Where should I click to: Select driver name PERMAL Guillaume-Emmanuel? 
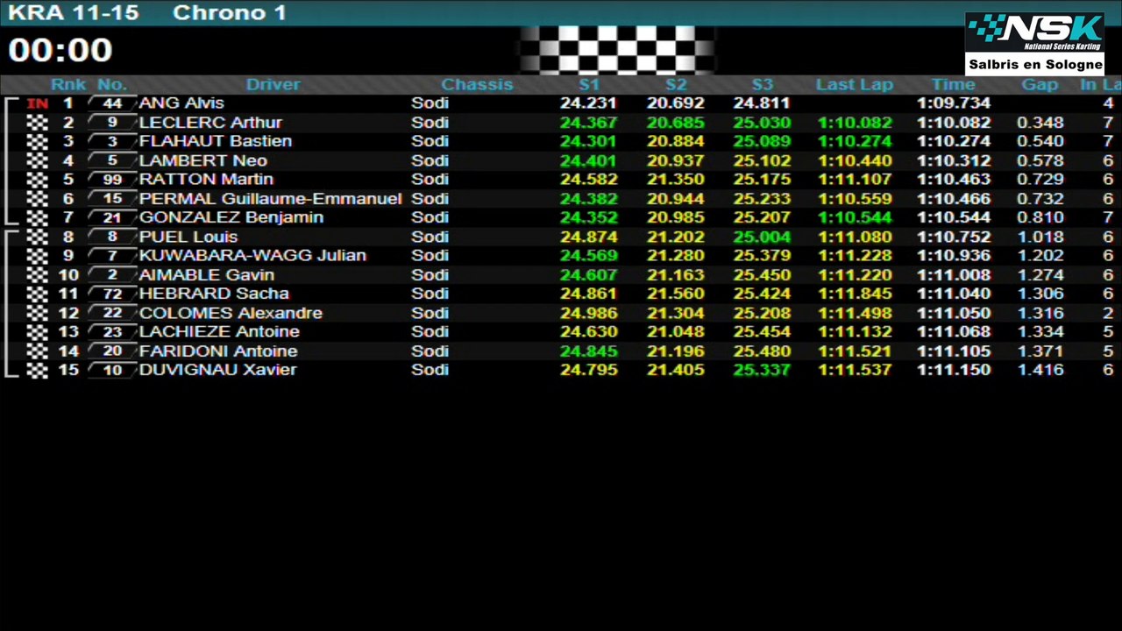[x=270, y=199]
